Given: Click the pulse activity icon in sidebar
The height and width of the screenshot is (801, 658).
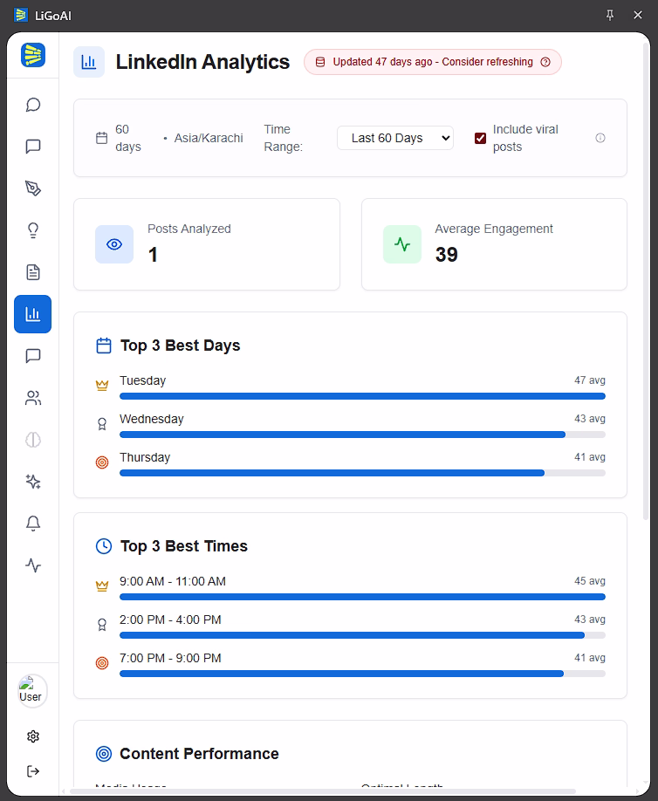Looking at the screenshot, I should click(x=33, y=565).
